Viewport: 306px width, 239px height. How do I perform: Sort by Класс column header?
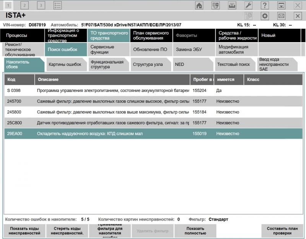point(273,80)
